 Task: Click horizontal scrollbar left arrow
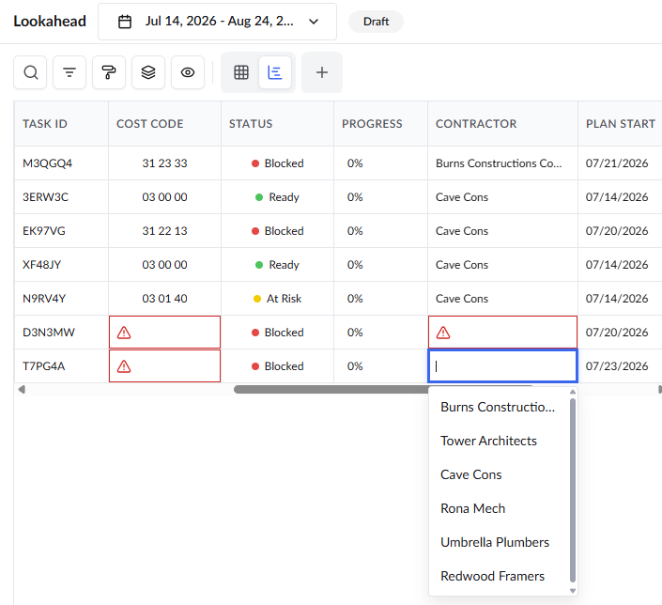pyautogui.click(x=22, y=390)
